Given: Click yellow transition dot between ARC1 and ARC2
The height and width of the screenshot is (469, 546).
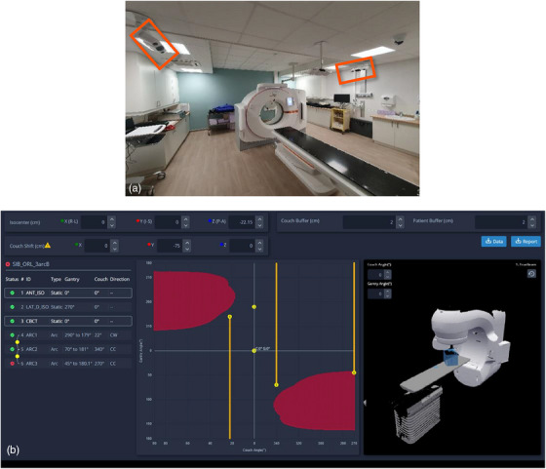Looking at the screenshot, I should 18,342.
